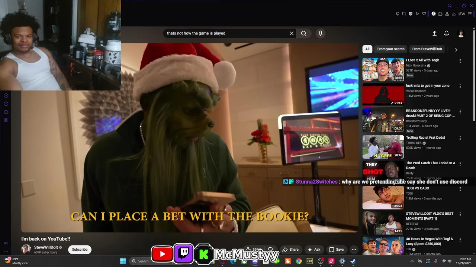Open the I Lost It All With Togi thumbnail

(x=383, y=69)
